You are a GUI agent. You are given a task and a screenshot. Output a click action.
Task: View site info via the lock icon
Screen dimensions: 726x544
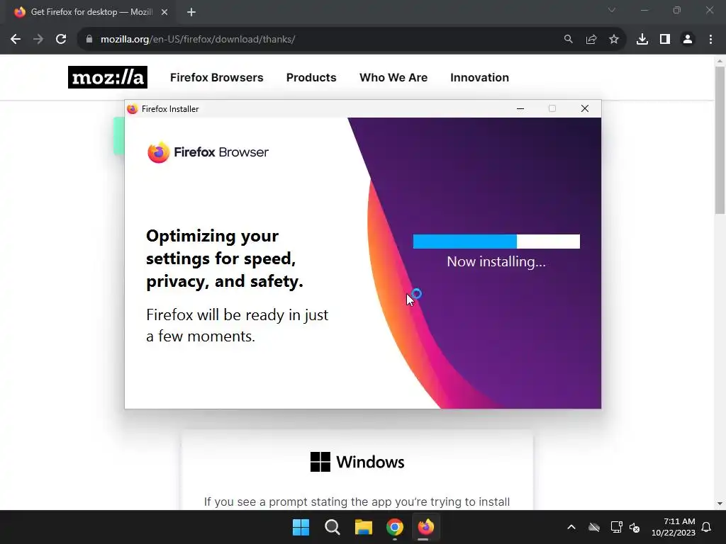tap(89, 40)
